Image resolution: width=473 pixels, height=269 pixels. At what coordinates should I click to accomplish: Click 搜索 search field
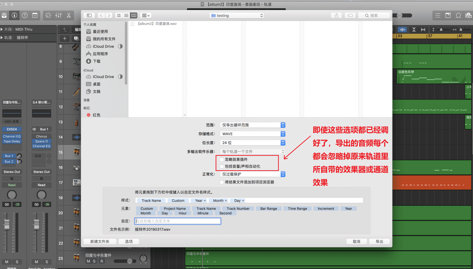(374, 15)
